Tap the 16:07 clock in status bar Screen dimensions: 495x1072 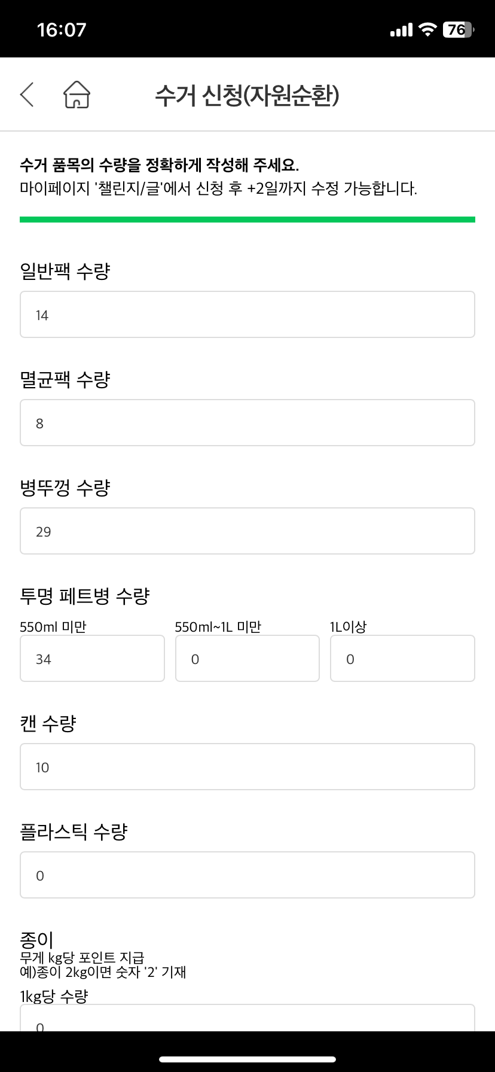coord(62,29)
